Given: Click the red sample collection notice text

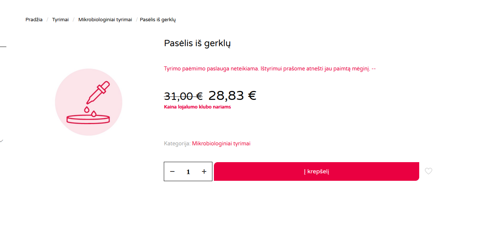Looking at the screenshot, I should click(270, 69).
